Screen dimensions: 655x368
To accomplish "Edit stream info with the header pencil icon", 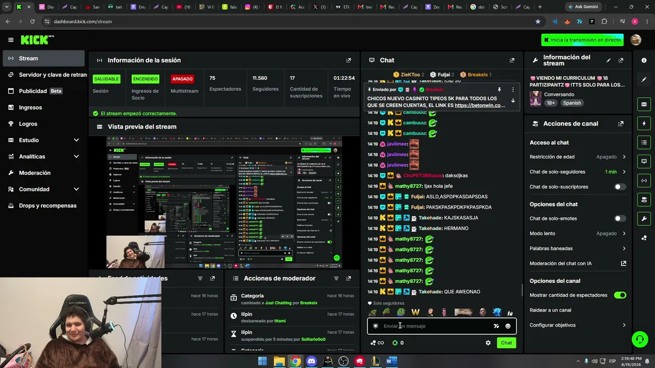I will coord(608,60).
